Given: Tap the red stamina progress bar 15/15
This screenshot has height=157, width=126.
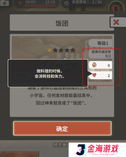Looking at the screenshot, I should 40,5.
